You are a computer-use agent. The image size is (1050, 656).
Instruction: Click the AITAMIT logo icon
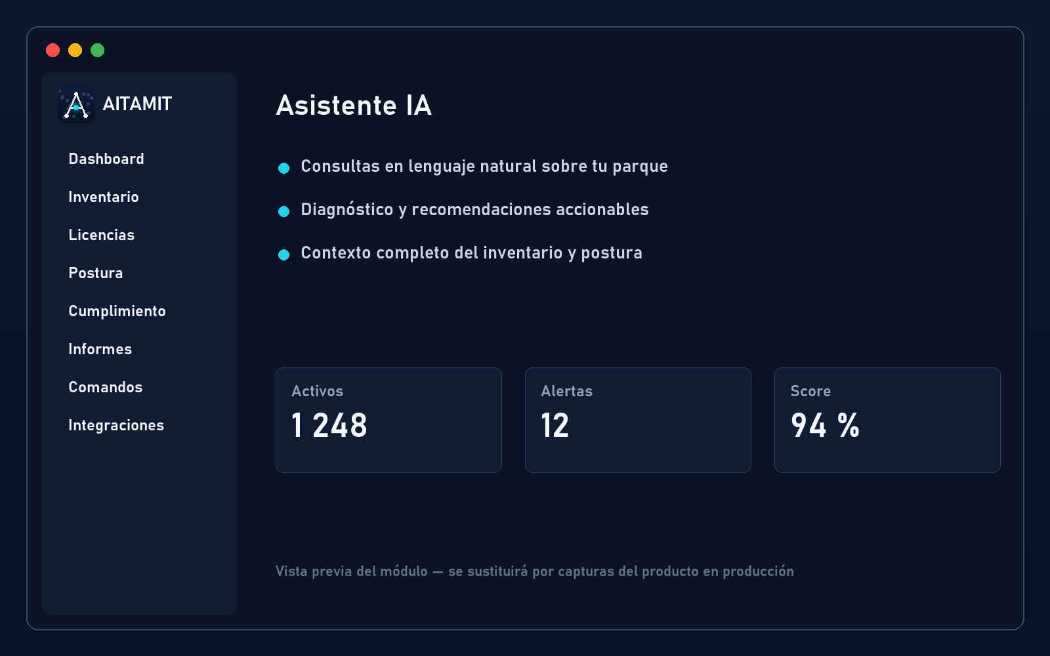(76, 105)
